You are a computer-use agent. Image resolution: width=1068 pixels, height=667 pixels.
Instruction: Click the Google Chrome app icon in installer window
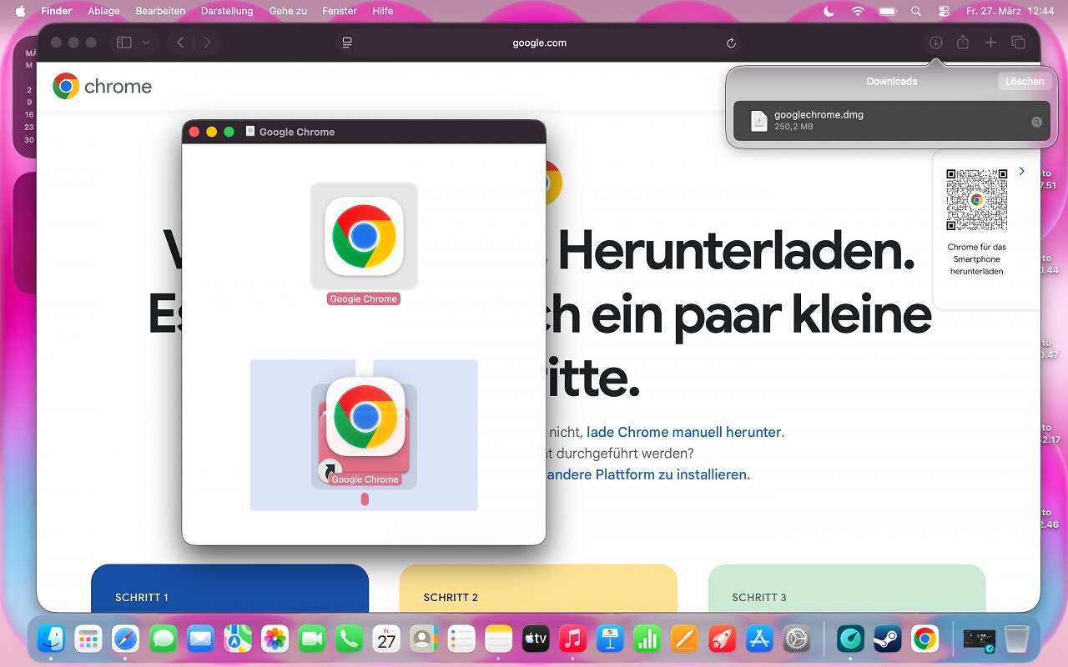point(364,236)
